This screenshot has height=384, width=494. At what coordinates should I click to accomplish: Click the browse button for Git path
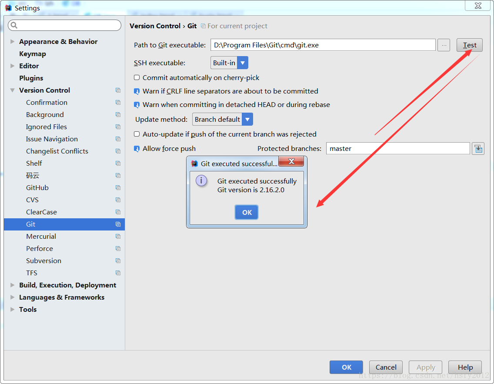pyautogui.click(x=444, y=45)
